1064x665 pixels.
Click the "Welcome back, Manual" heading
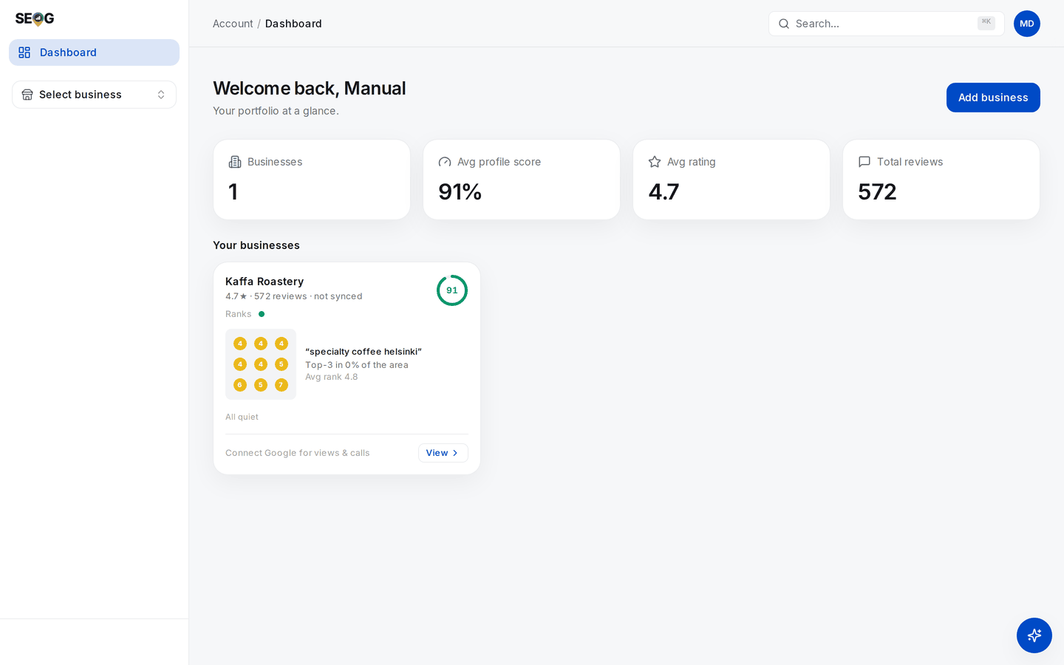pos(310,88)
